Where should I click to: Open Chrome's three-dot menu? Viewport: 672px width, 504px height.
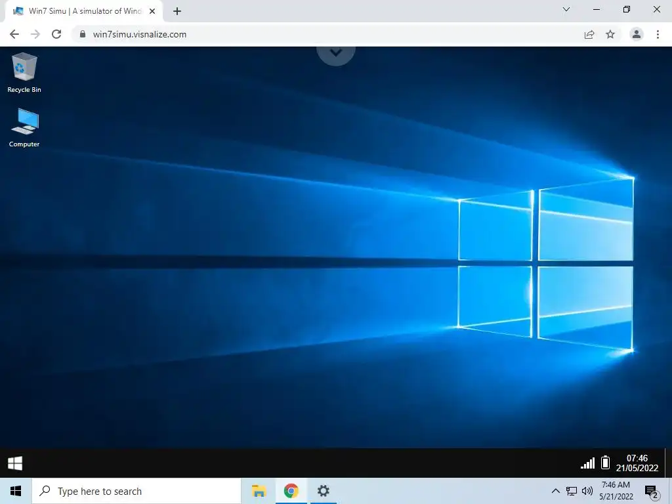pos(658,34)
